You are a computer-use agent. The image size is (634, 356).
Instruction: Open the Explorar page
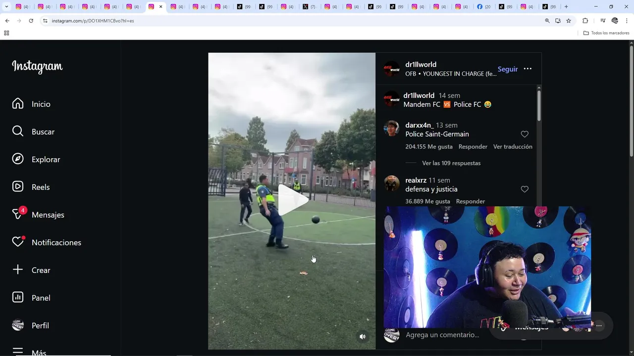[x=36, y=159]
